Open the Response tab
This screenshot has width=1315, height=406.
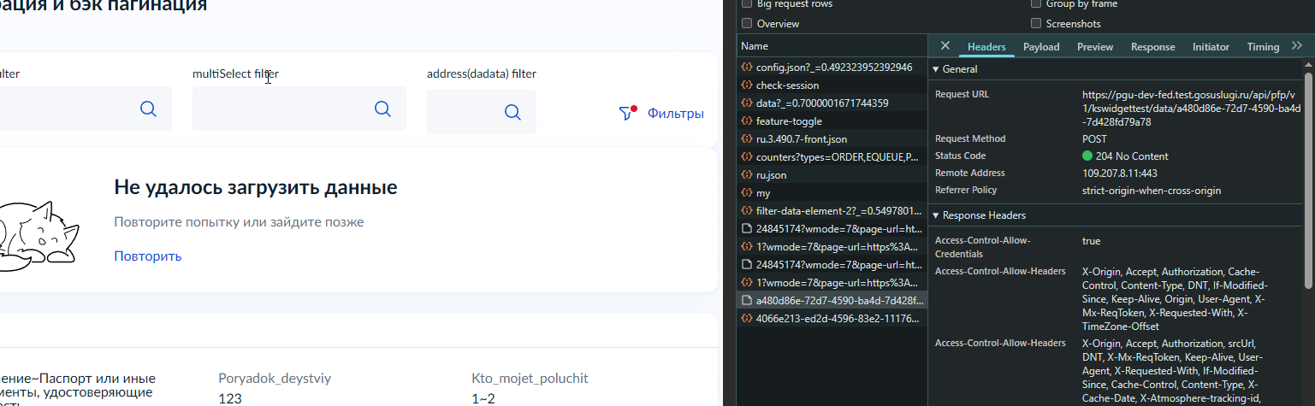coord(1152,47)
